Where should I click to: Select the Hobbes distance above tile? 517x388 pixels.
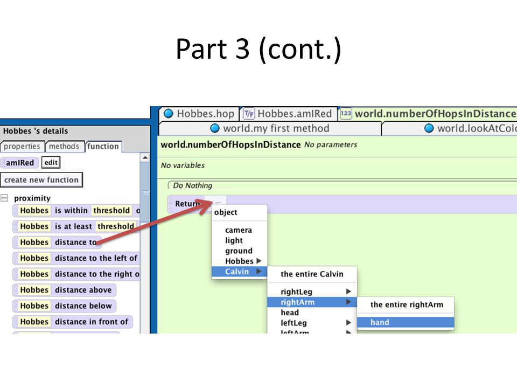pyautogui.click(x=64, y=290)
